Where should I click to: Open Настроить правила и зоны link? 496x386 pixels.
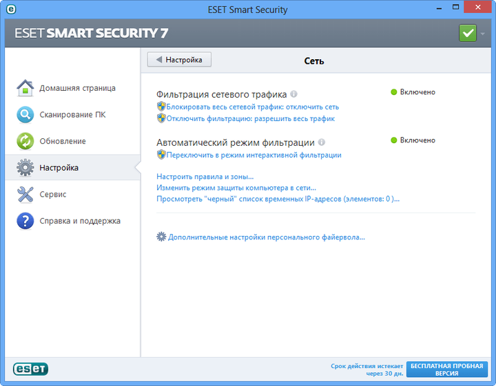tap(205, 177)
